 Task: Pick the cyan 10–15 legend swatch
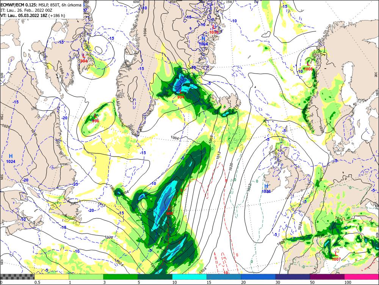(x=189, y=277)
